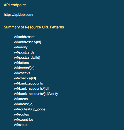Click the Summary of Resource URL Patterns heading

click(34, 27)
